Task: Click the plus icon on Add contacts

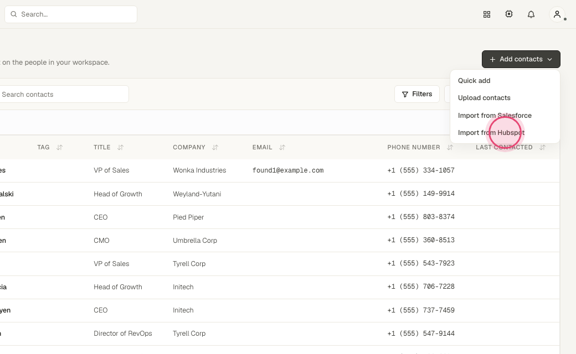Action: [492, 59]
